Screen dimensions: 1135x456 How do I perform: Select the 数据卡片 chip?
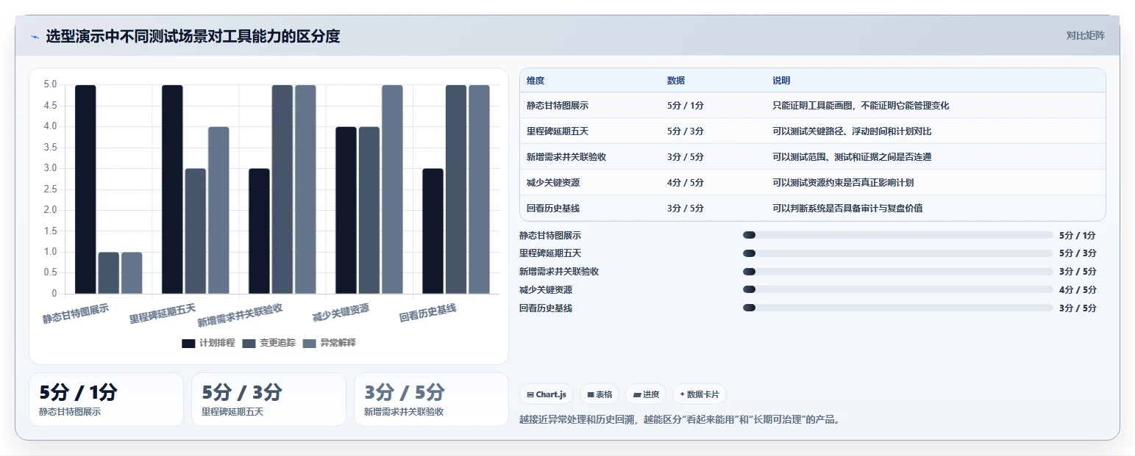pos(699,394)
